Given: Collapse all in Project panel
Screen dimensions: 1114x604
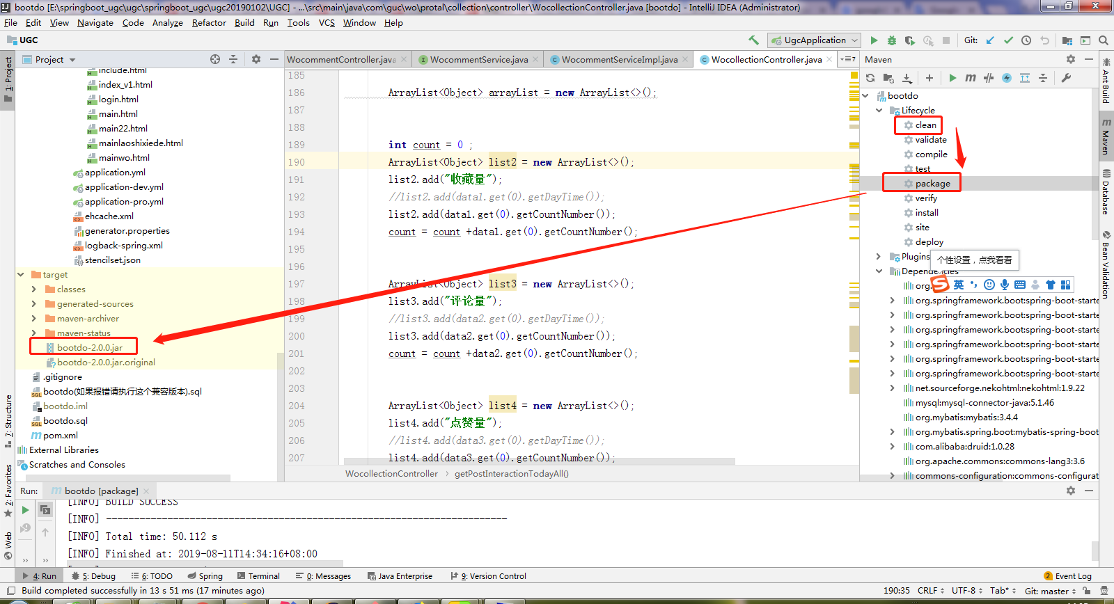Looking at the screenshot, I should tap(233, 59).
